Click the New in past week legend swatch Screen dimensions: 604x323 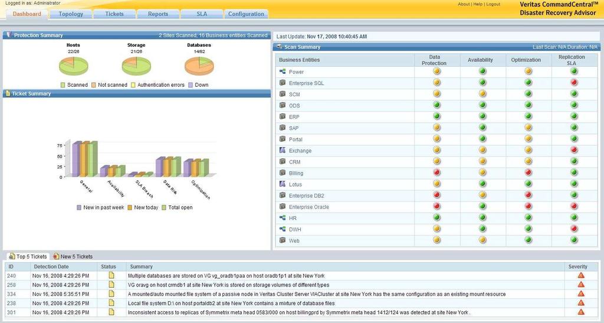79,207
